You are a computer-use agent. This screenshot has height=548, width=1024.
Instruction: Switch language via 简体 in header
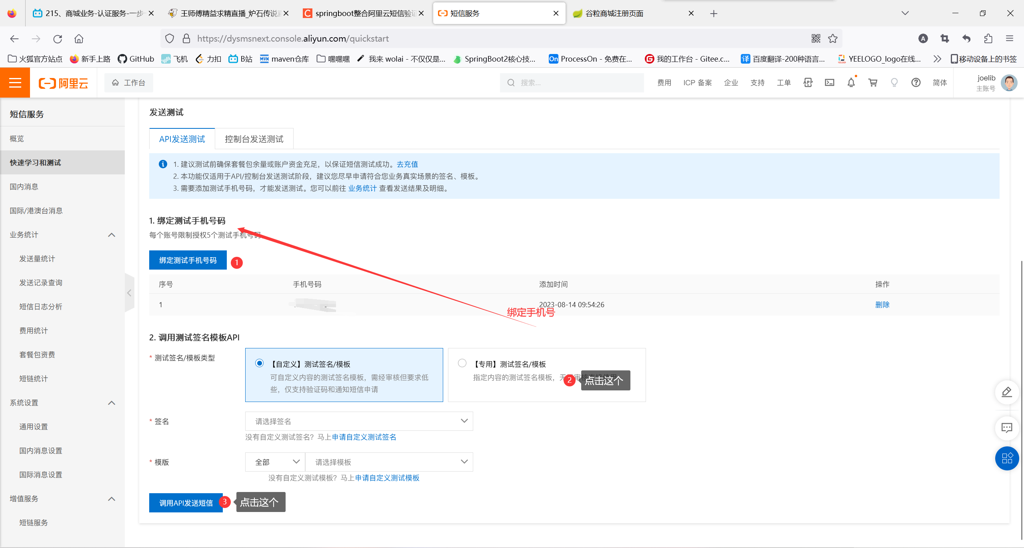(940, 83)
